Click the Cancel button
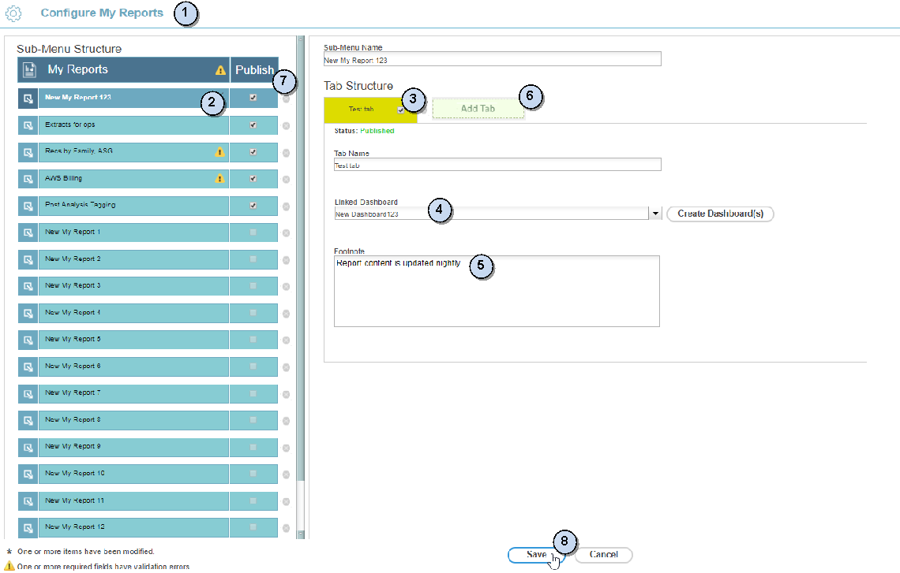The width and height of the screenshot is (900, 573). [603, 555]
